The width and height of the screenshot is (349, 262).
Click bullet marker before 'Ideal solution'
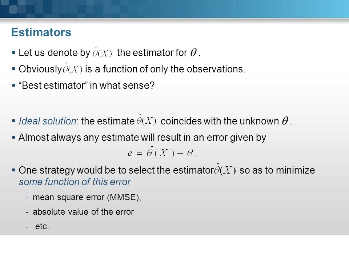[13, 121]
